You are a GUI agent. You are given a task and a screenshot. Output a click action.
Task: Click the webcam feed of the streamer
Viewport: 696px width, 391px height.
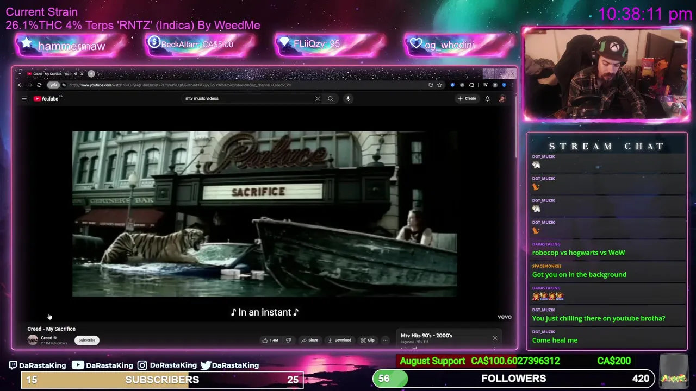point(606,74)
